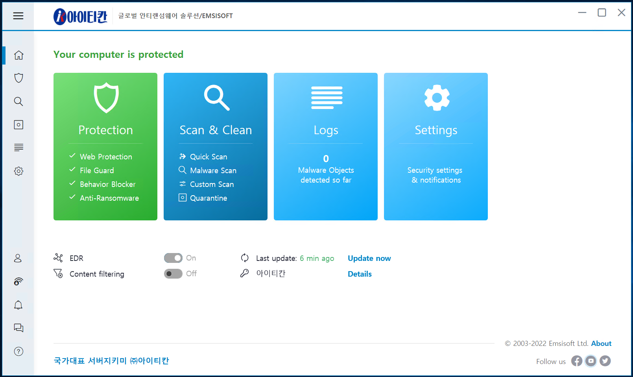
Task: Open notifications bell icon in sidebar
Action: click(18, 305)
